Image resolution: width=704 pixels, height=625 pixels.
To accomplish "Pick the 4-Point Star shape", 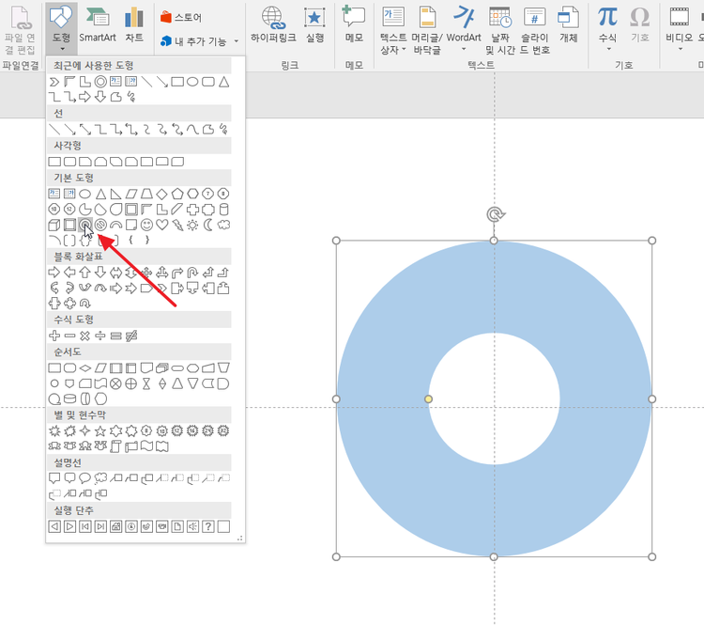I will tap(84, 431).
